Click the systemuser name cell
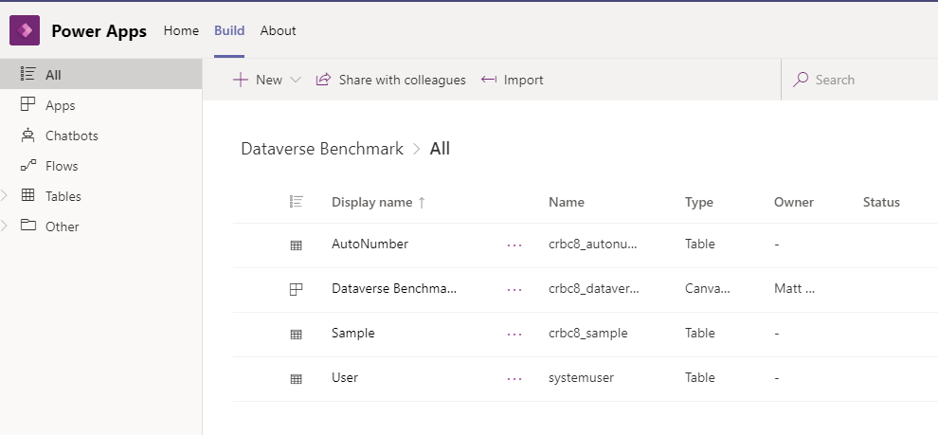The height and width of the screenshot is (435, 938). pyautogui.click(x=581, y=377)
